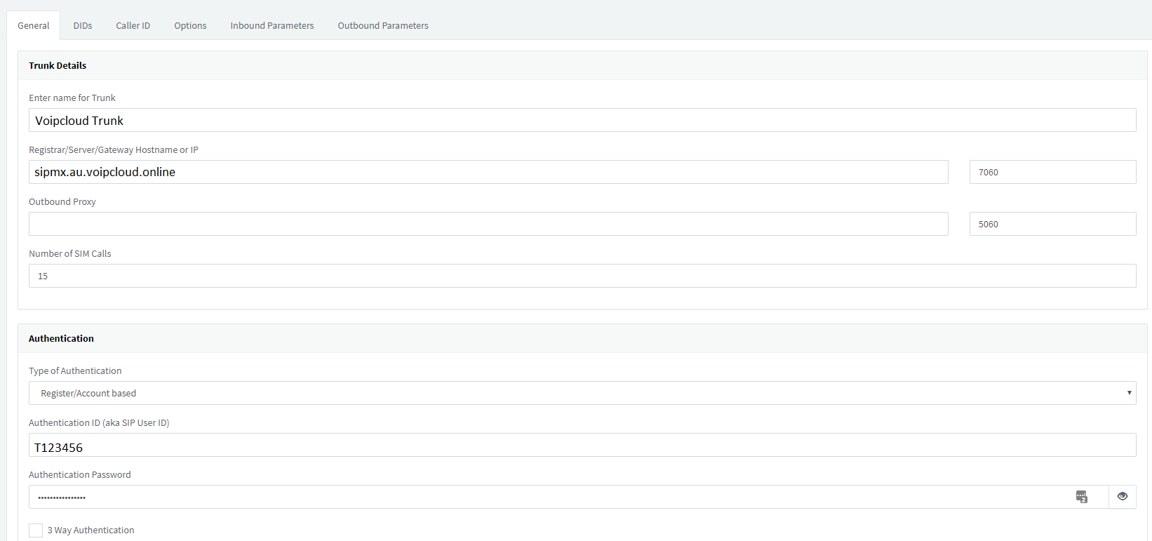1152x541 pixels.
Task: Click the Number of SIM Calls label
Action: click(70, 253)
